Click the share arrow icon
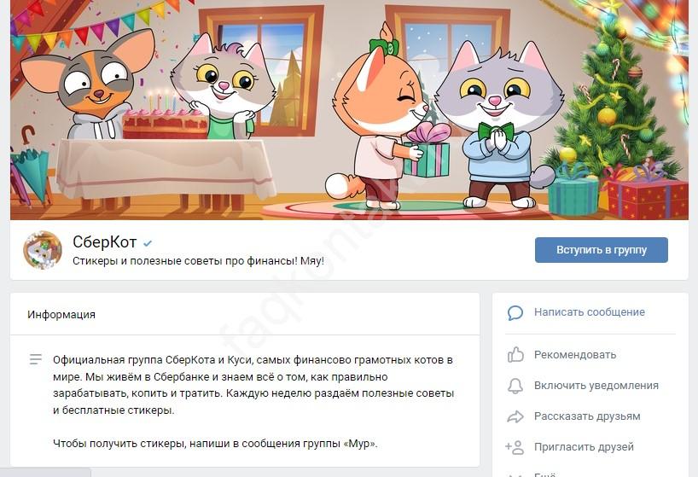This screenshot has width=698, height=477. point(515,416)
